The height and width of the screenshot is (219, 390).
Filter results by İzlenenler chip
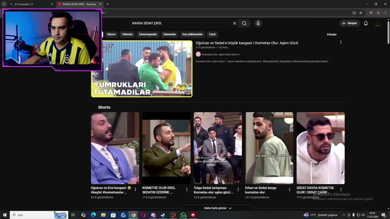coord(170,34)
